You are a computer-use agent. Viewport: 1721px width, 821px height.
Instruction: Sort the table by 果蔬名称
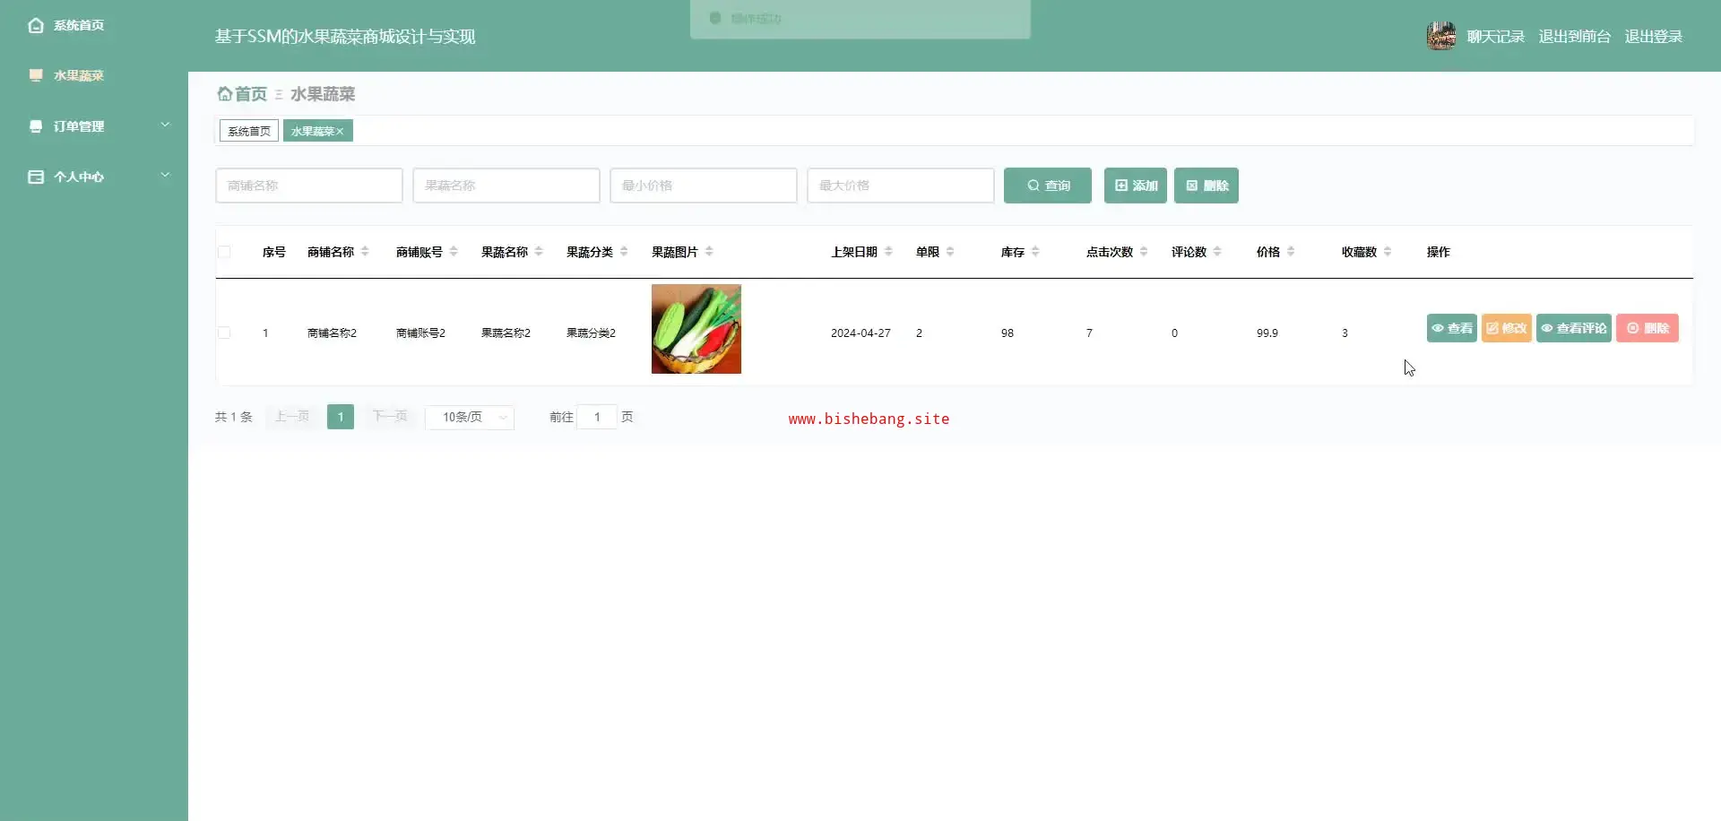pos(539,252)
